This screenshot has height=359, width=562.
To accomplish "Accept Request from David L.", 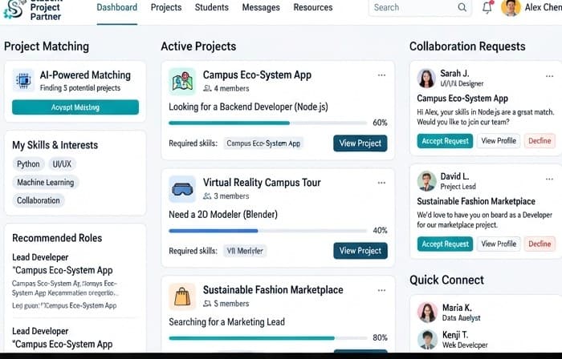I will click(x=445, y=244).
